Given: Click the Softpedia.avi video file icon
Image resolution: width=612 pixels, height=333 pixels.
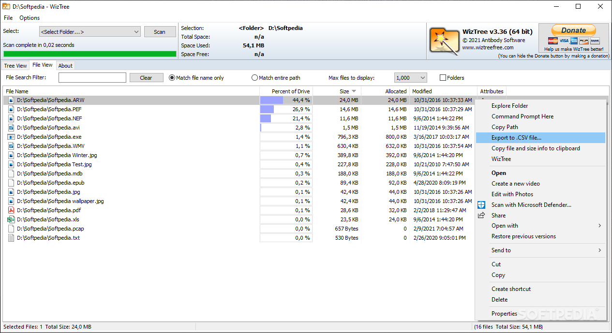Looking at the screenshot, I should point(11,128).
